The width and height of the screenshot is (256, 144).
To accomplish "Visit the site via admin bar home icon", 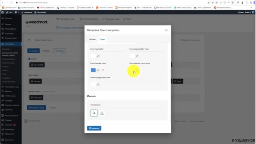I will [x=9, y=12].
